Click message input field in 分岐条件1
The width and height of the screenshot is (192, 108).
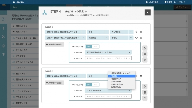(x=108, y=58)
